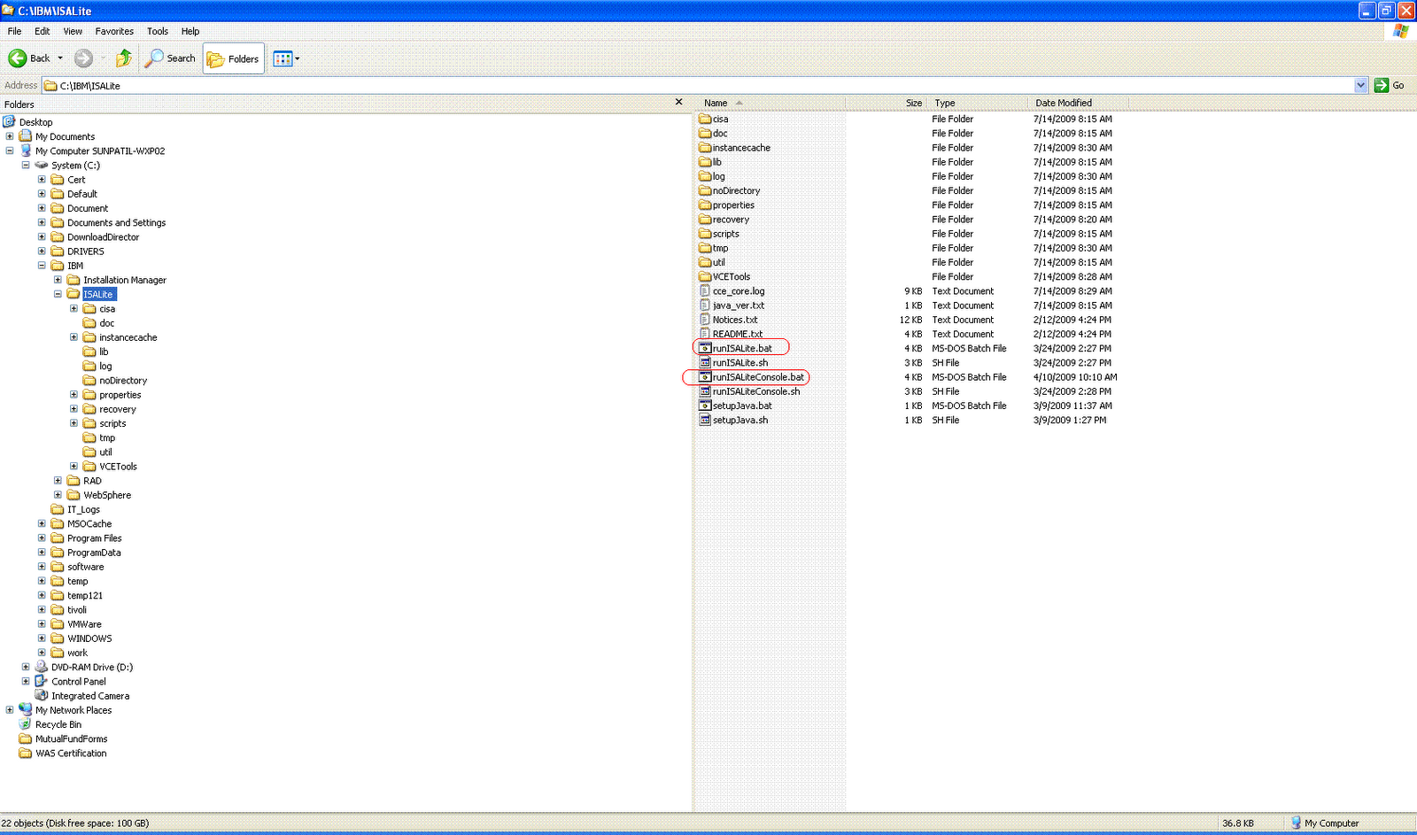Screen dimensions: 1417x835
Task: Expand the Program Files tree node
Action: [x=42, y=538]
